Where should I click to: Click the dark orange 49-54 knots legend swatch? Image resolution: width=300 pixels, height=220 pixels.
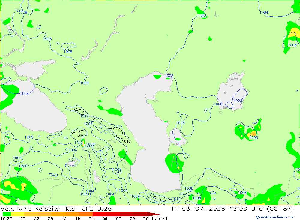[x=86, y=214]
